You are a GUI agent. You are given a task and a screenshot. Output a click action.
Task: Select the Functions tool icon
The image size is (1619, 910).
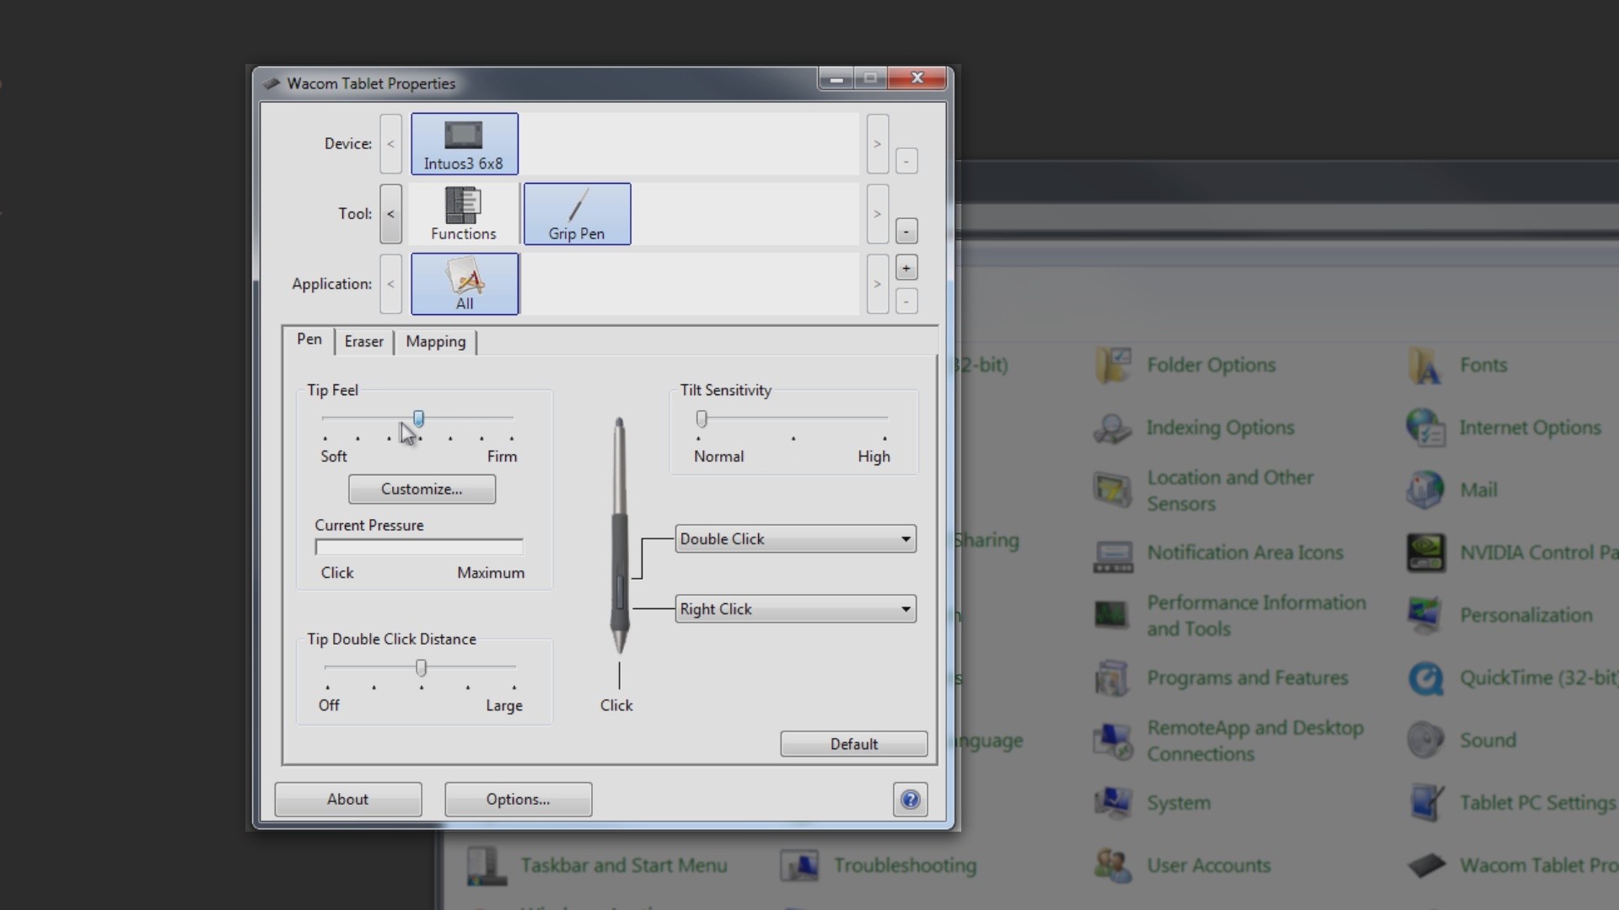coord(463,214)
